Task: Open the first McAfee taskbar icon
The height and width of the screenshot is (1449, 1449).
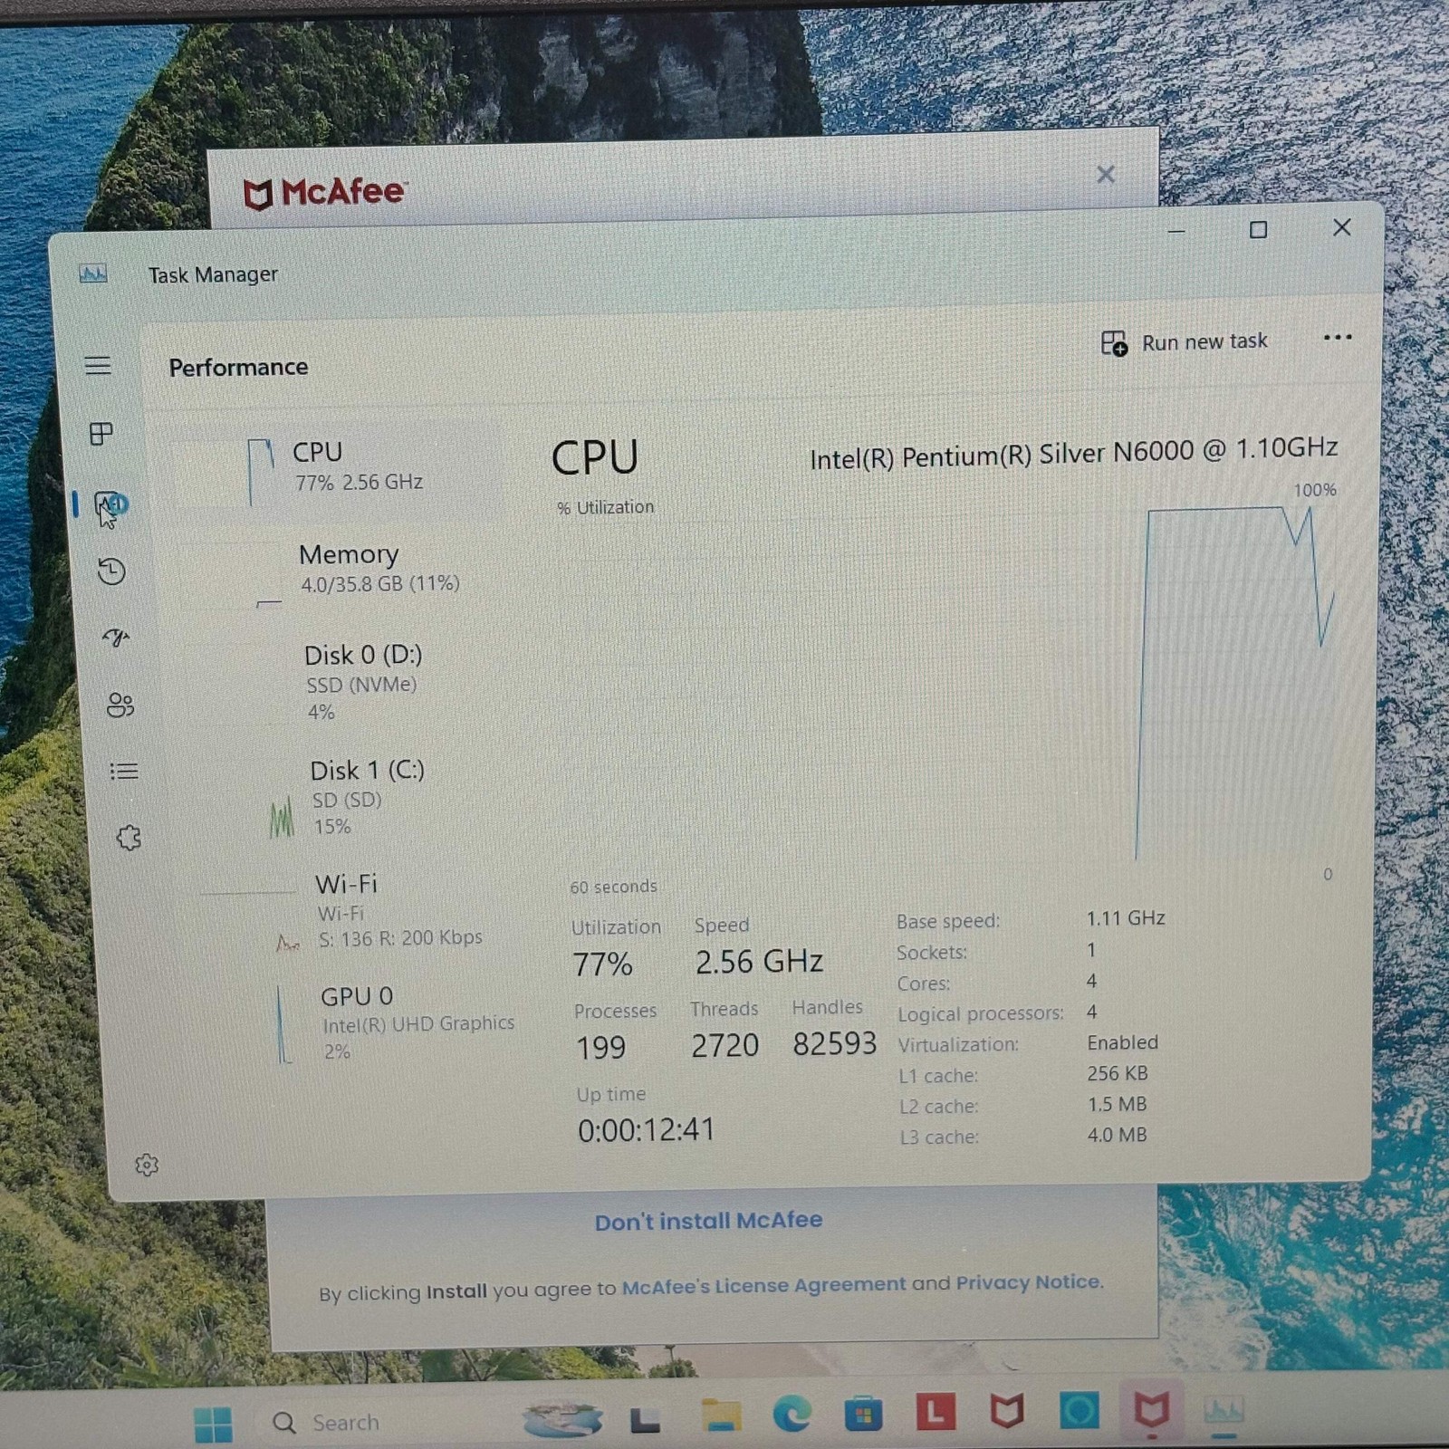Action: [1006, 1411]
